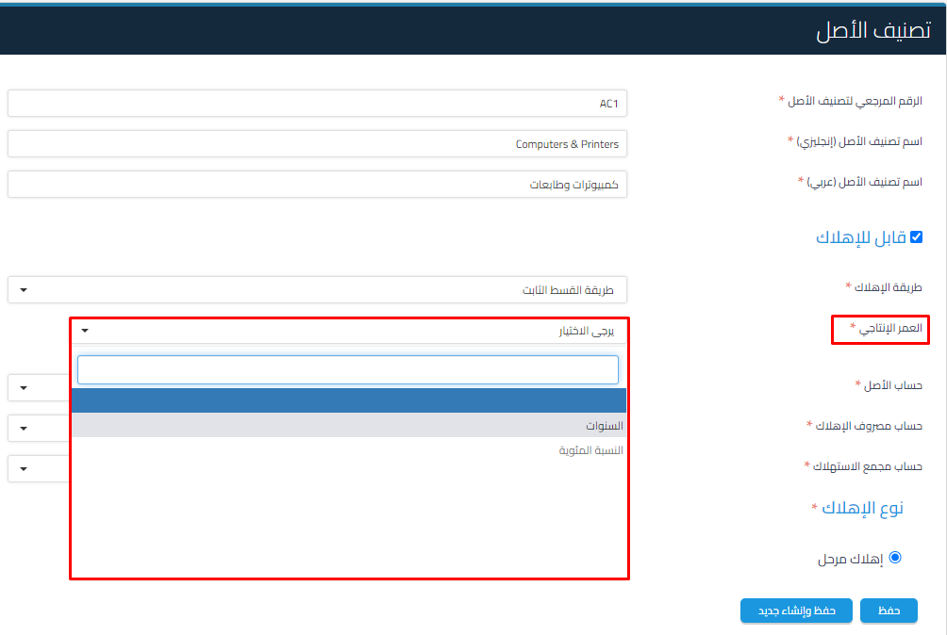The width and height of the screenshot is (947, 635).
Task: Expand the حساب مصروف الإهلاك dropdown arrow
Action: (24, 428)
